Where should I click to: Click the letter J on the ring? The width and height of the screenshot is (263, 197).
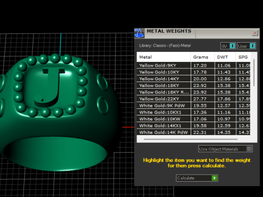(x=50, y=87)
